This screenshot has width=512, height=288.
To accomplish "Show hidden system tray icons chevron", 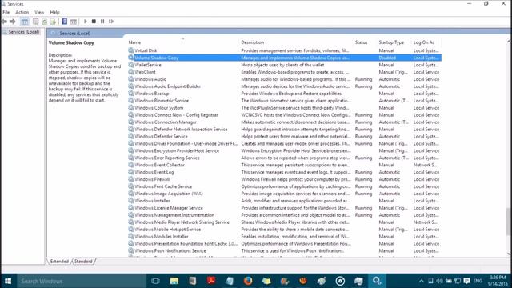I will coord(422,281).
